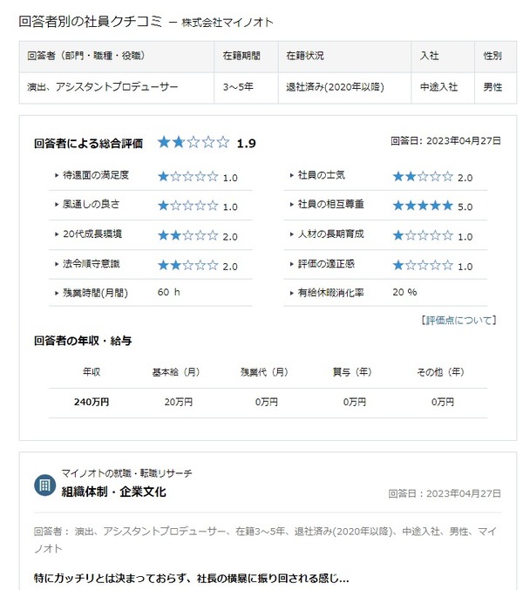Click the 240万円 annual income value
The height and width of the screenshot is (590, 523).
[92, 403]
